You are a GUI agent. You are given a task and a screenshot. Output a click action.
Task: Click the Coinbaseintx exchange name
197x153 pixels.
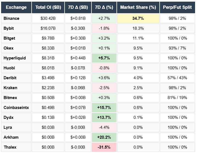(x=15, y=108)
